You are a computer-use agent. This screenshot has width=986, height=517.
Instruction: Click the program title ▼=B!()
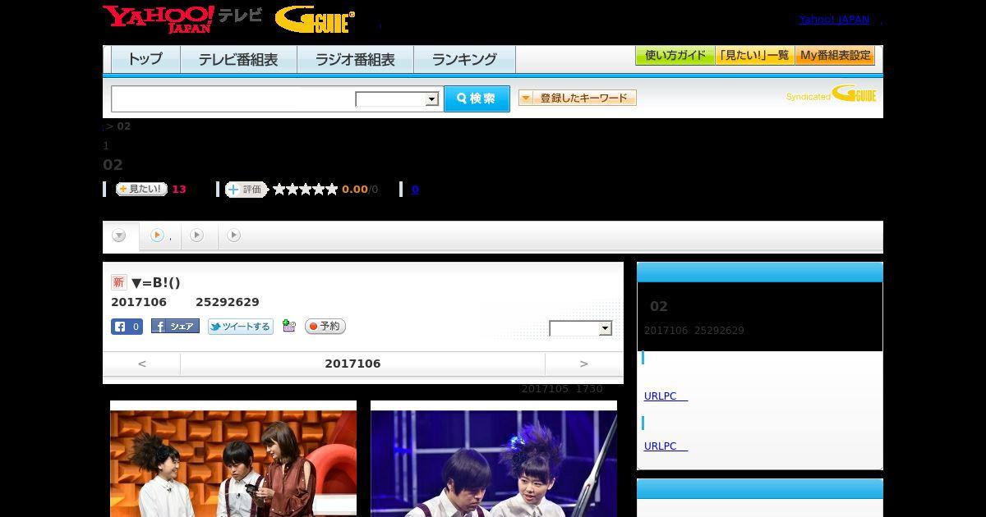click(x=156, y=282)
